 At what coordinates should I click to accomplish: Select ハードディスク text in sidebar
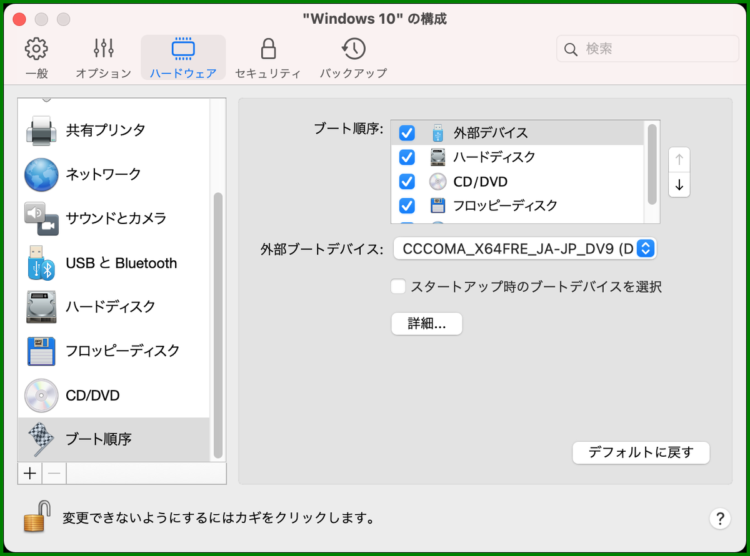111,306
